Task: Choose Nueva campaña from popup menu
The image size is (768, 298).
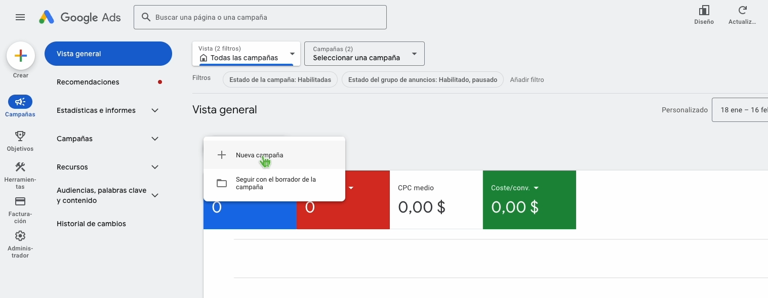Action: (274, 155)
